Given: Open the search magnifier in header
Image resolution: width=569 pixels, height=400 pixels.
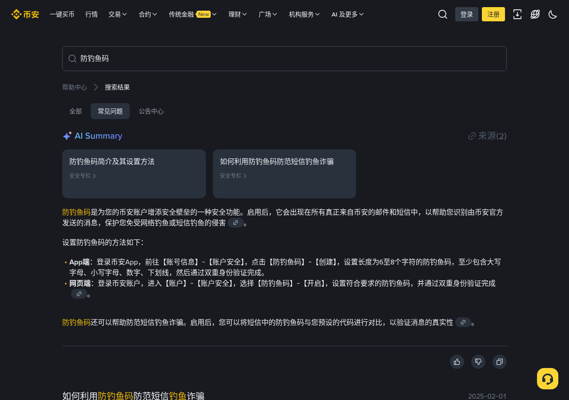Looking at the screenshot, I should [443, 14].
